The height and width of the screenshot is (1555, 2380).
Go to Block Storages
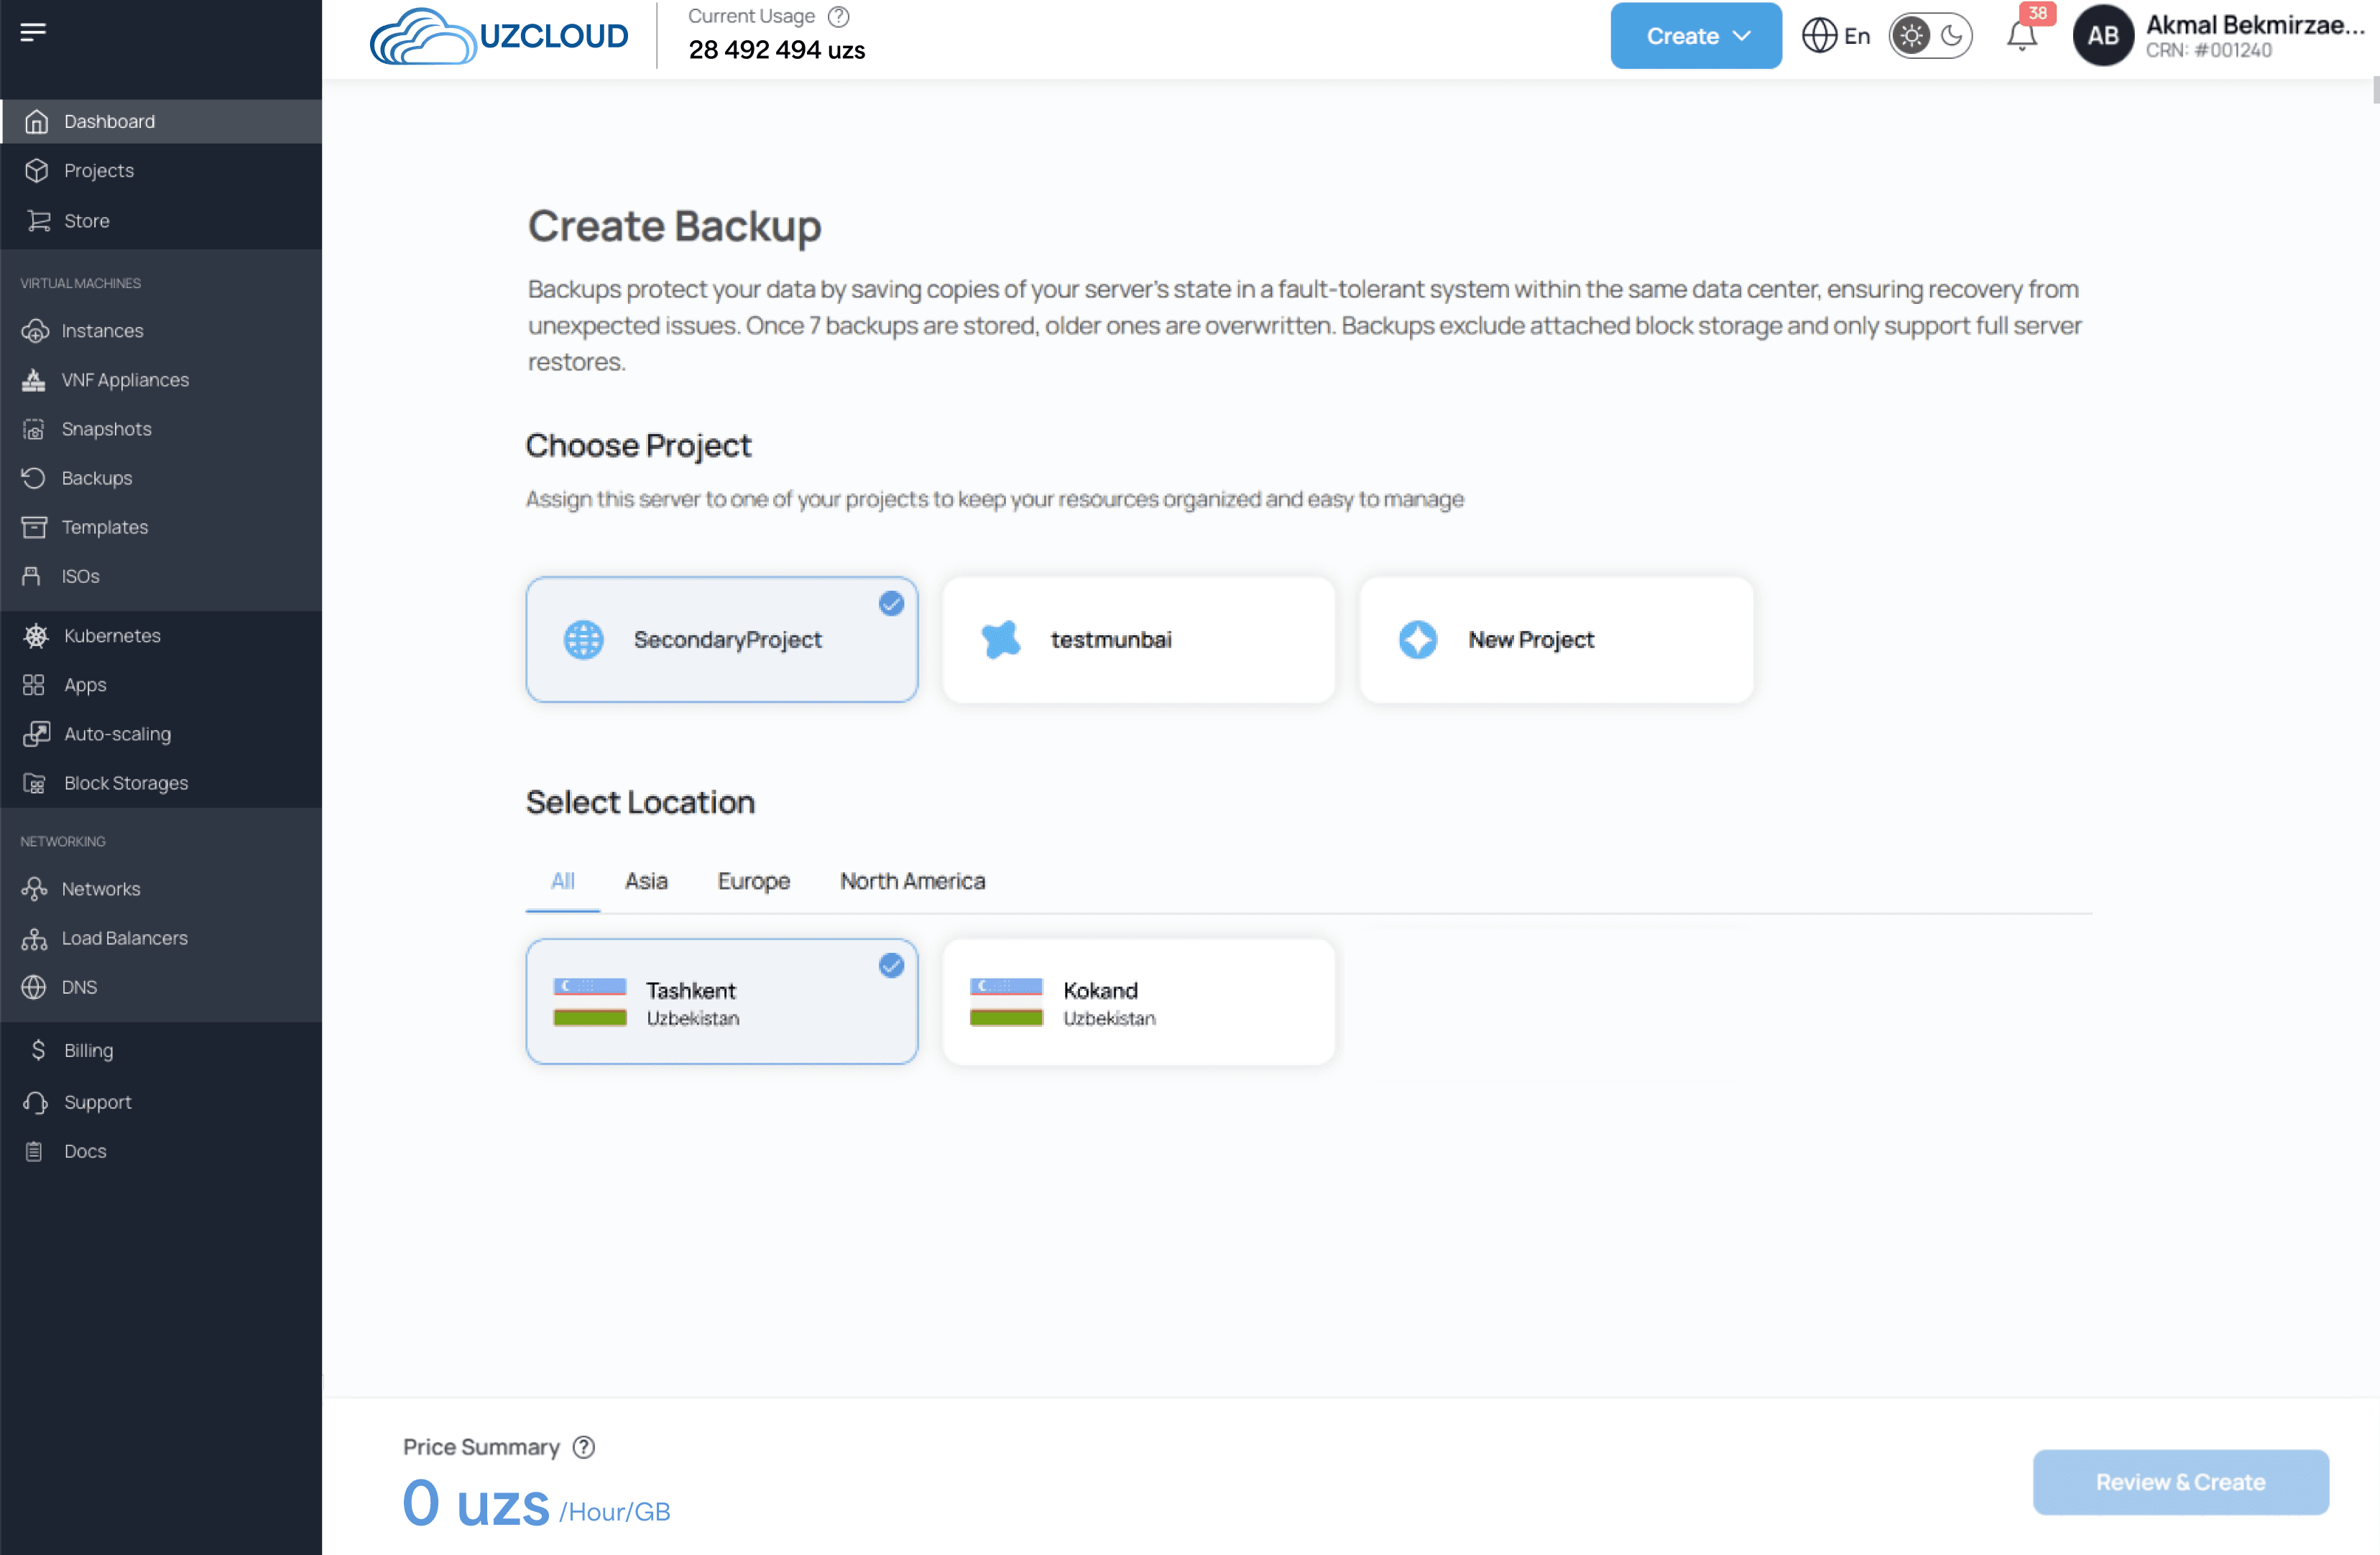click(x=125, y=782)
